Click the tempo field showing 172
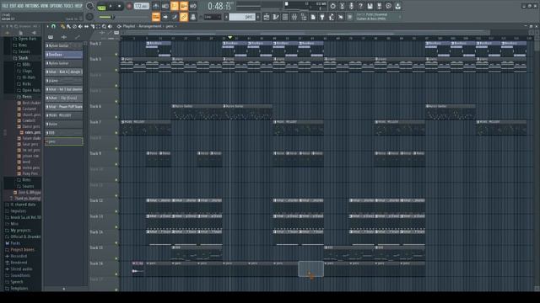This screenshot has height=303, width=540. click(141, 6)
